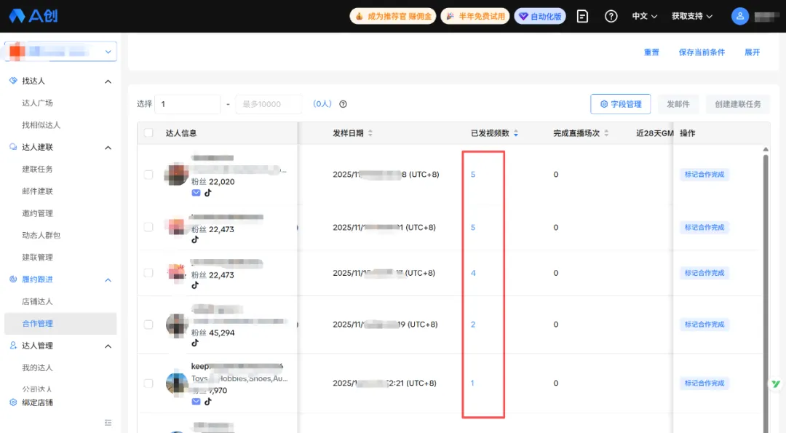The width and height of the screenshot is (786, 433).
Task: Expand filters with 展开 link
Action: coord(752,52)
